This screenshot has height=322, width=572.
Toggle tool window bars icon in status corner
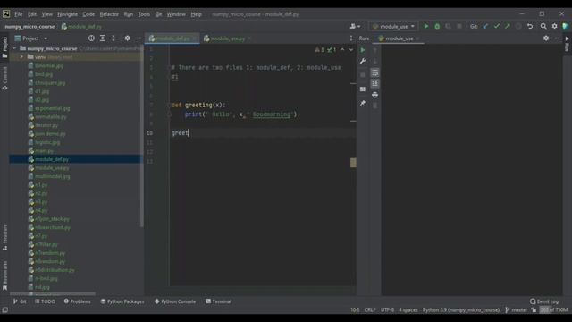[4, 310]
